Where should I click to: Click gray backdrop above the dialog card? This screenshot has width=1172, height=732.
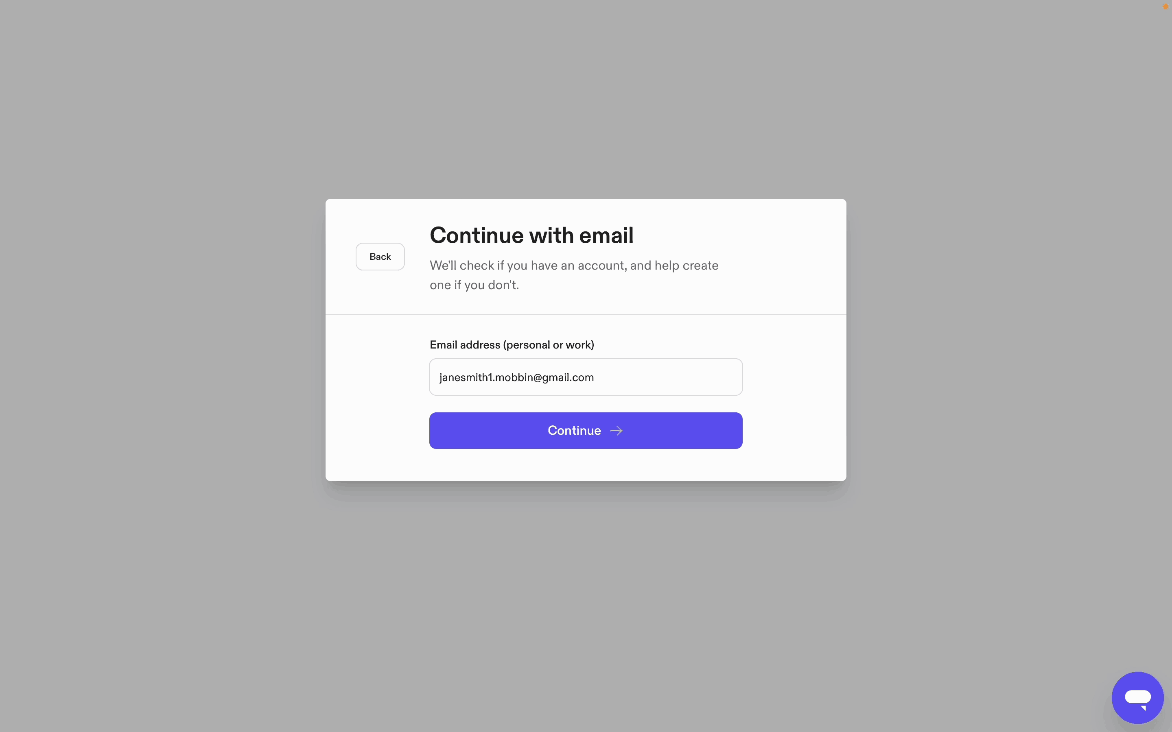pos(586,97)
